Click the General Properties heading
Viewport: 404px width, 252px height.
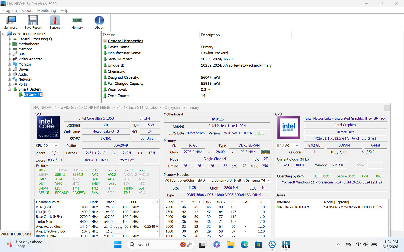pos(125,41)
